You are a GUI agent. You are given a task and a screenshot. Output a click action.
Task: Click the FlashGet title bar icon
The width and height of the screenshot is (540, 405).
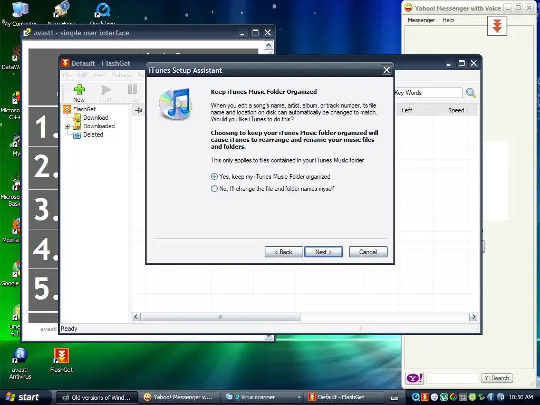tap(65, 63)
